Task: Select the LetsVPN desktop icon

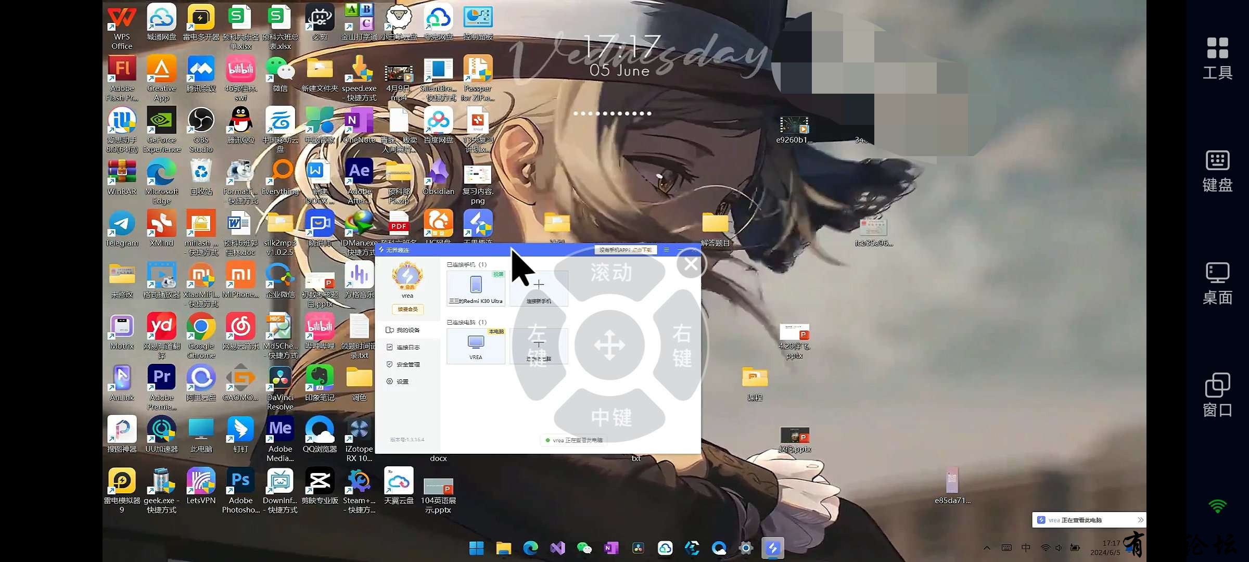Action: pyautogui.click(x=201, y=486)
